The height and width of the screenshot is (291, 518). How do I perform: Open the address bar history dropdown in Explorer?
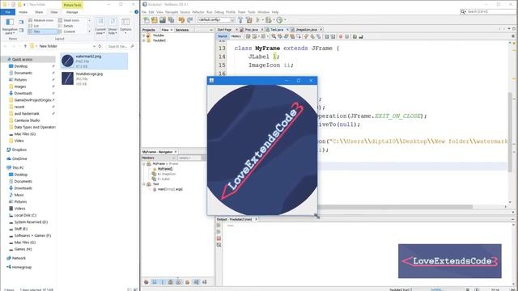(x=94, y=46)
